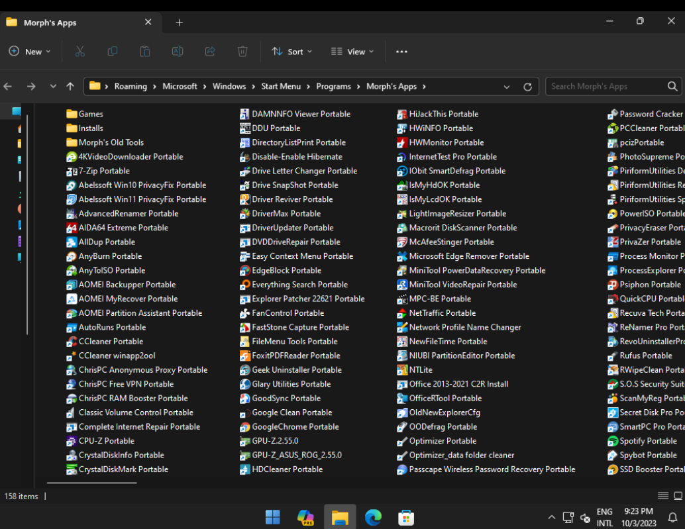Open the notifications bell
The height and width of the screenshot is (529, 685).
[673, 517]
